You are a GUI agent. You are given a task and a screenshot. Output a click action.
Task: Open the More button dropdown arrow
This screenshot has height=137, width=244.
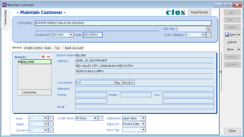[x=239, y=50]
